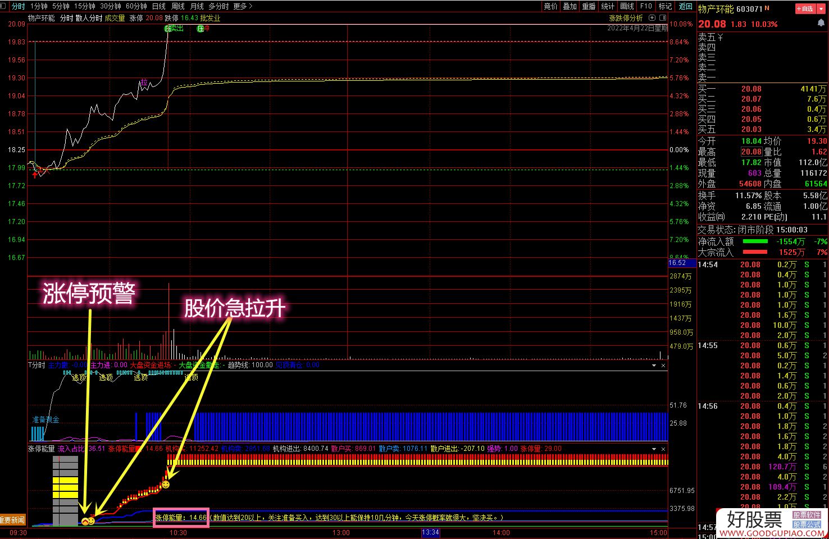This screenshot has width=829, height=539.
Task: Click the red arrow marker at opening low
Action: pos(35,175)
